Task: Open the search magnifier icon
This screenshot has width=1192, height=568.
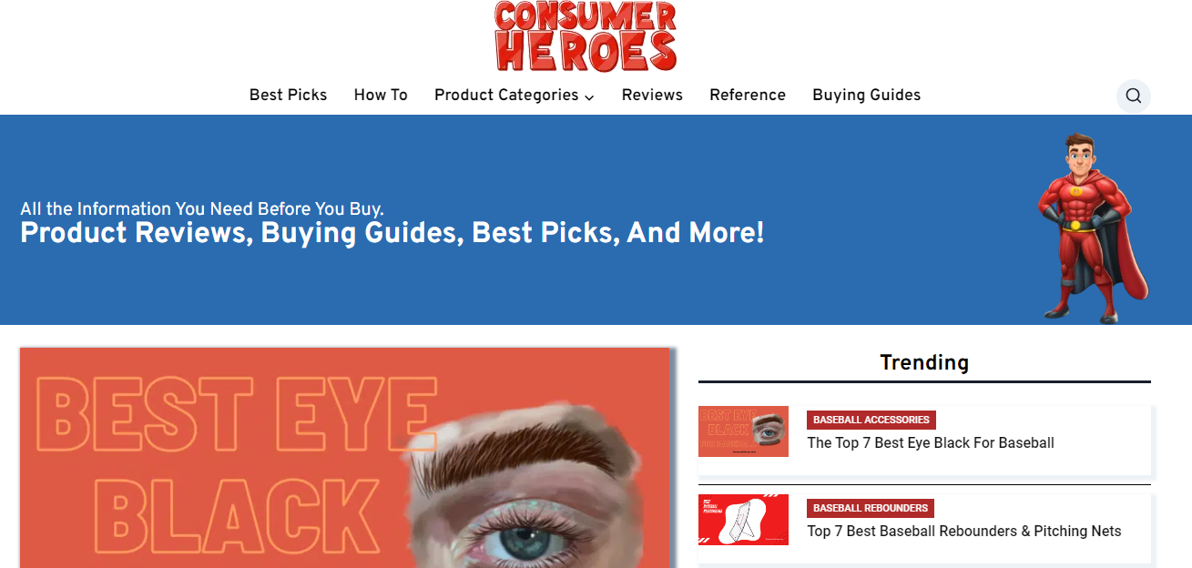Action: 1134,96
